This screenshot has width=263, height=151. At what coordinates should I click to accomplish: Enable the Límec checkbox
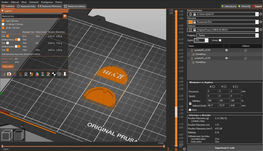coord(220,40)
